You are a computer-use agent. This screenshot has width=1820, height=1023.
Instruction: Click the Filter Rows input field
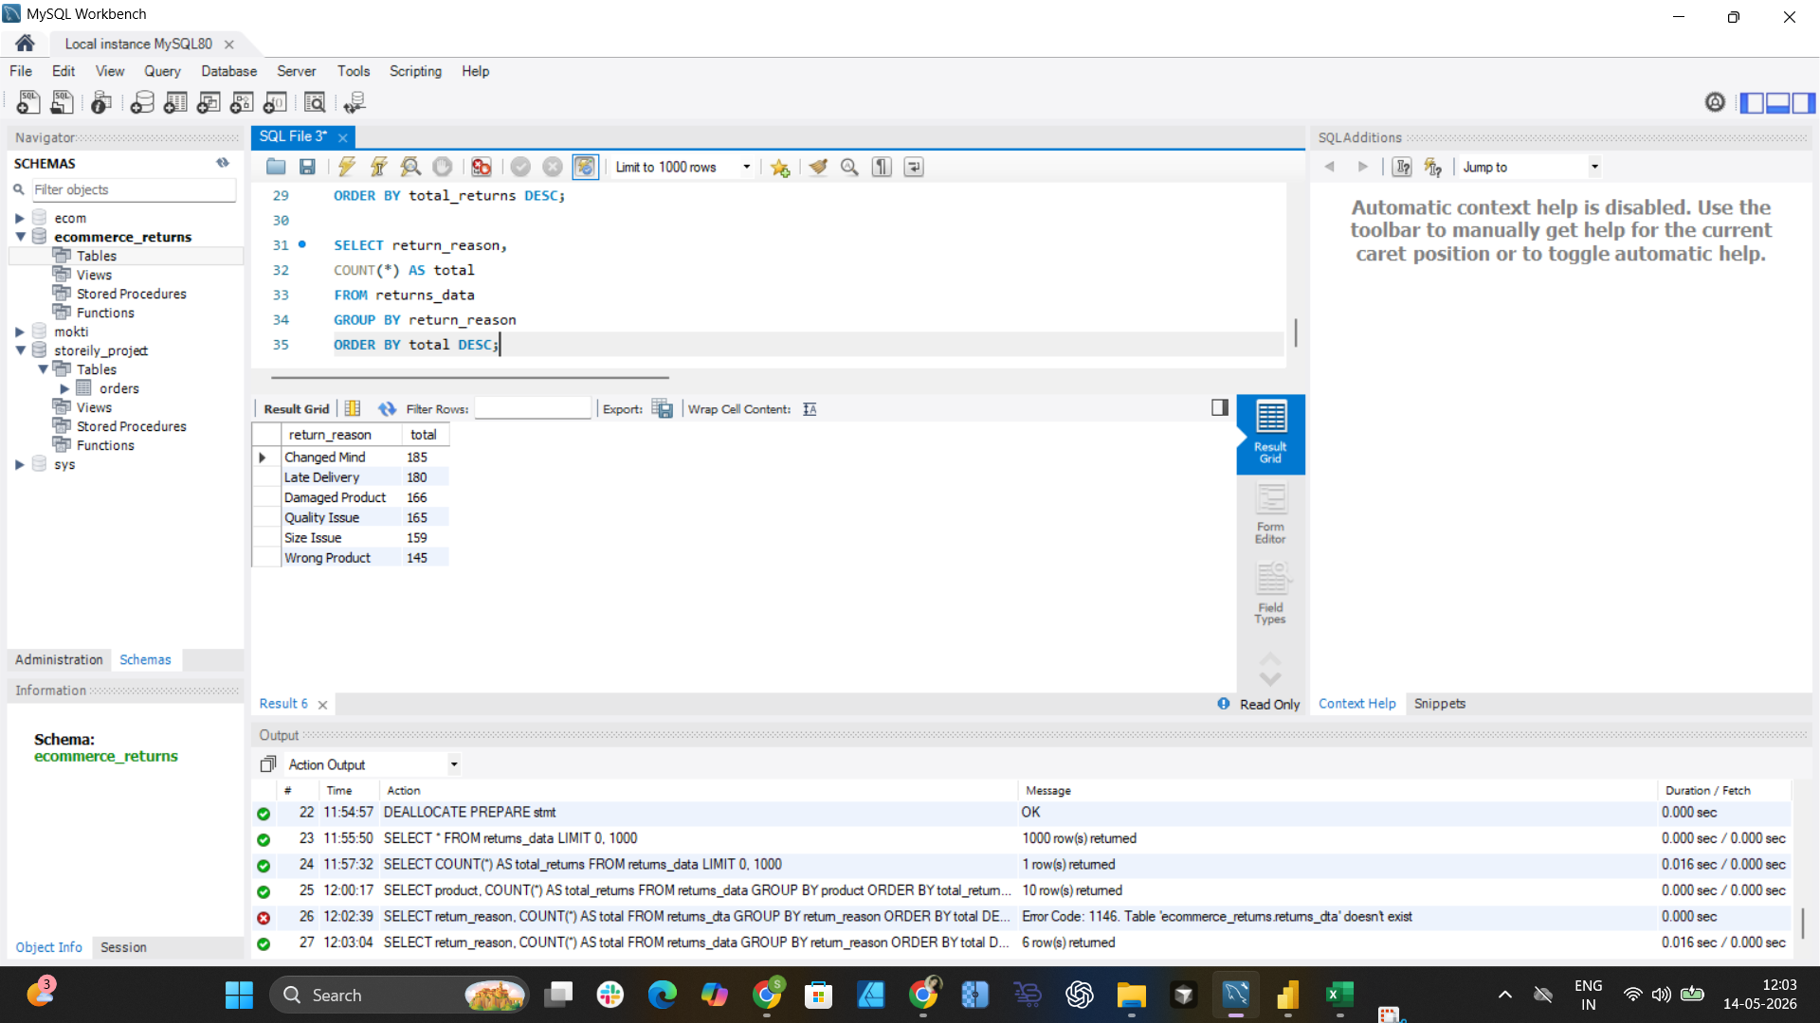pyautogui.click(x=533, y=409)
